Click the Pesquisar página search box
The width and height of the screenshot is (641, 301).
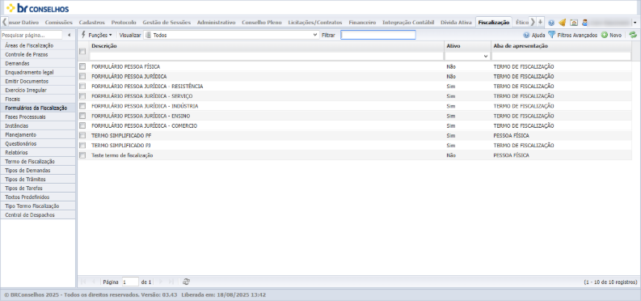pyautogui.click(x=32, y=35)
